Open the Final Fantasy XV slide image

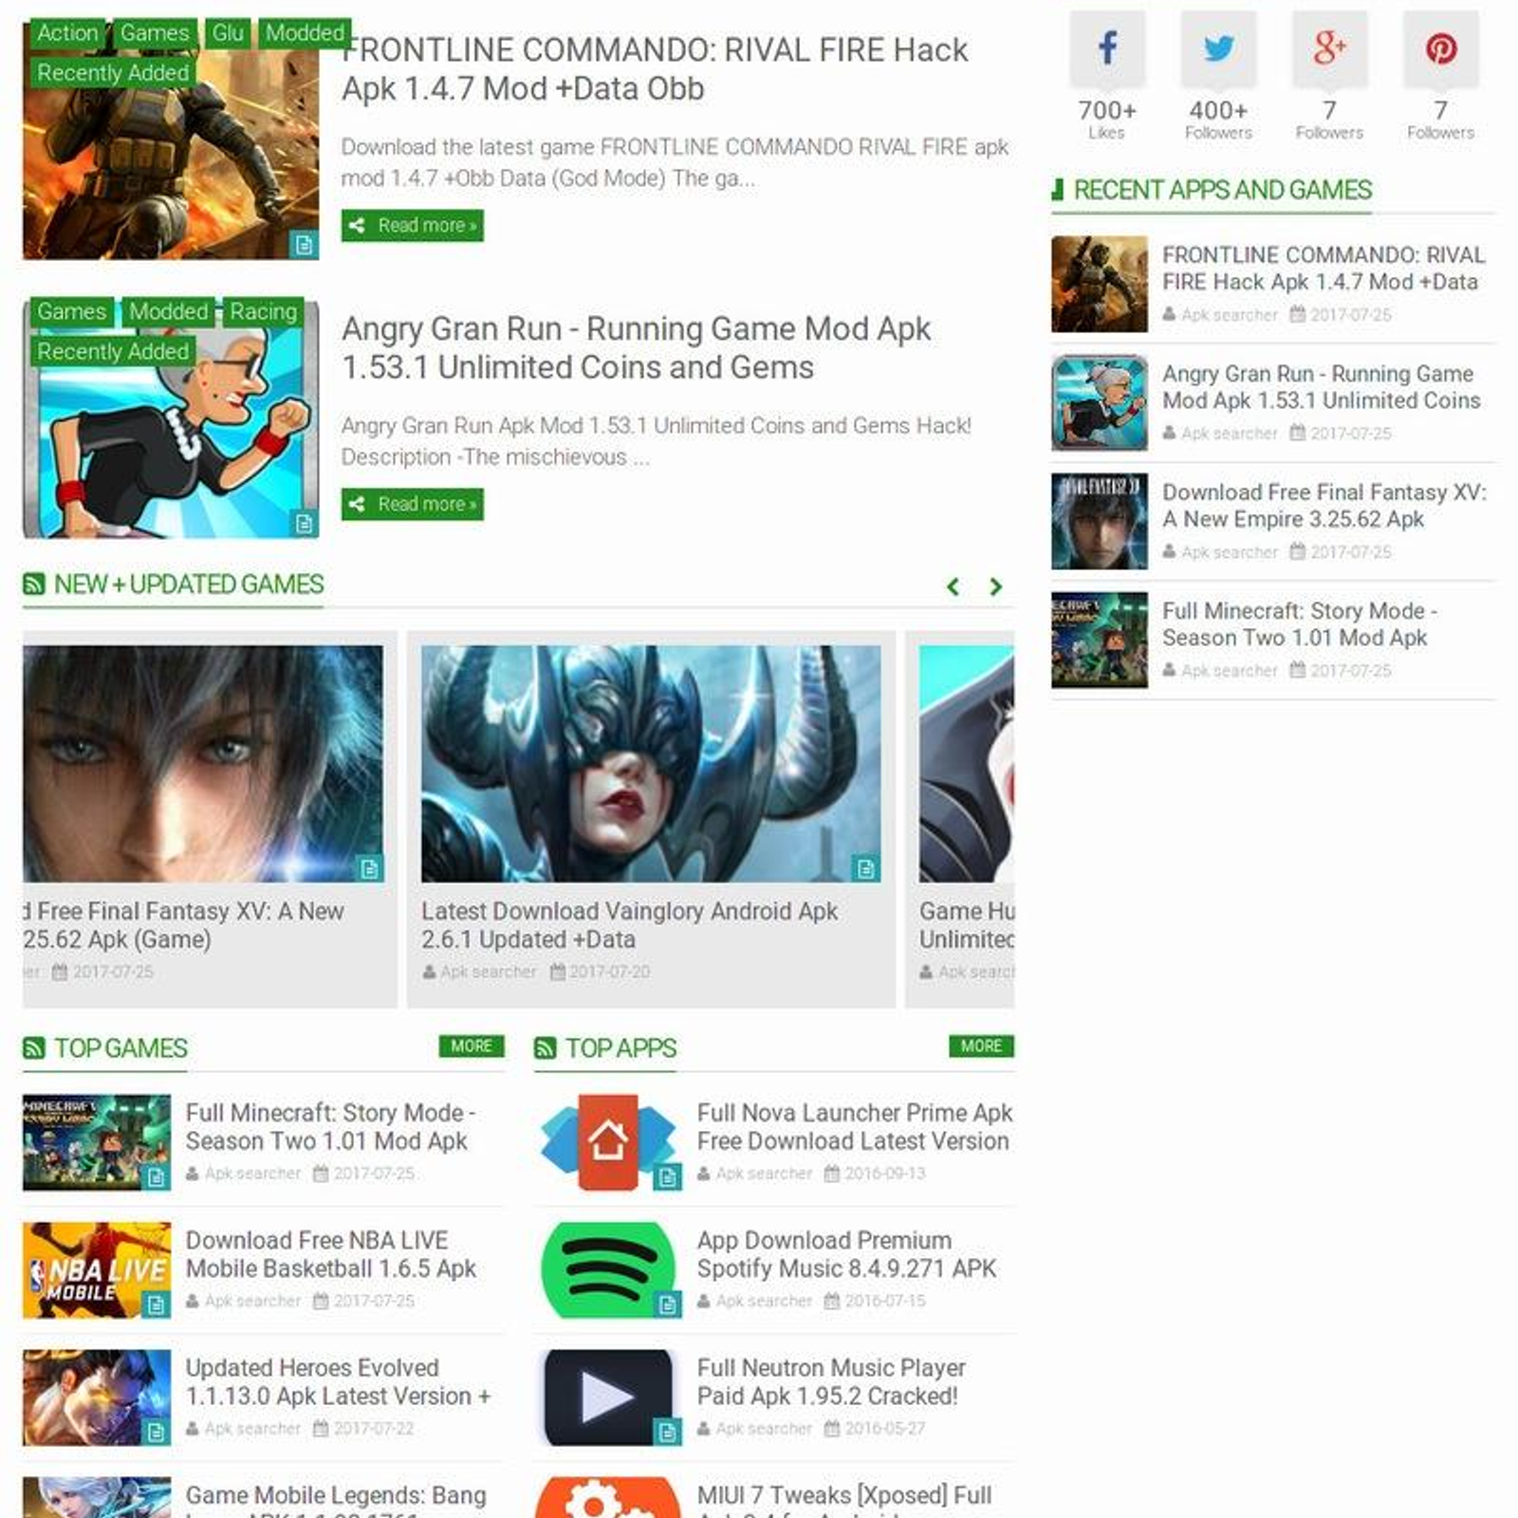(203, 764)
